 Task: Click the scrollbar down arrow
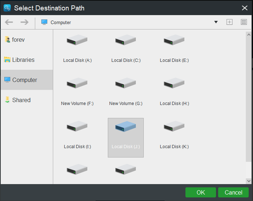coord(249,181)
